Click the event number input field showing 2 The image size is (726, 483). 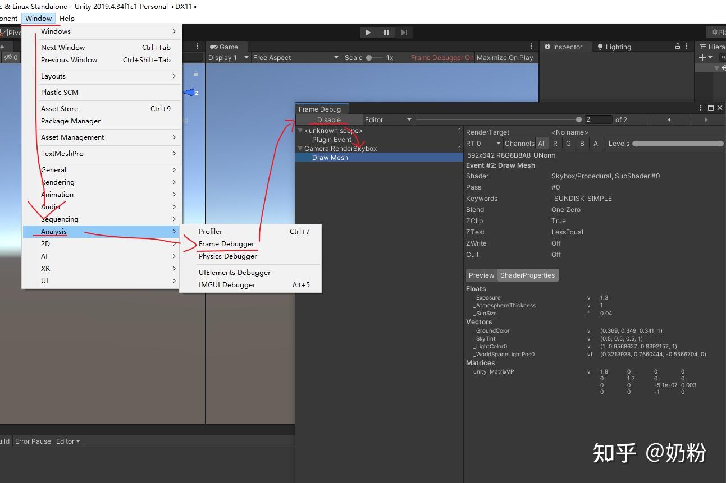pyautogui.click(x=599, y=119)
